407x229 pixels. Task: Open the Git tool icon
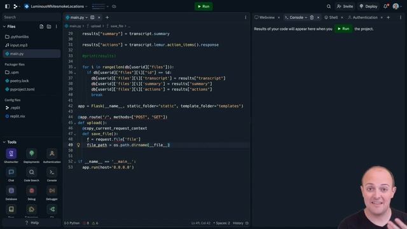click(x=52, y=209)
